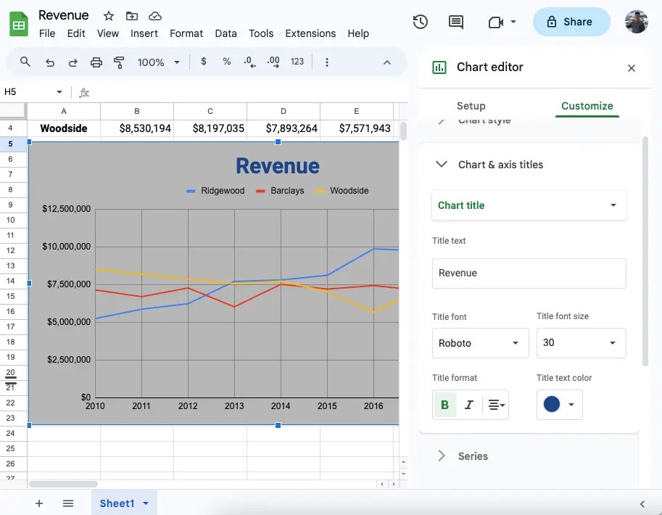
Task: Click the Share button
Action: (571, 22)
